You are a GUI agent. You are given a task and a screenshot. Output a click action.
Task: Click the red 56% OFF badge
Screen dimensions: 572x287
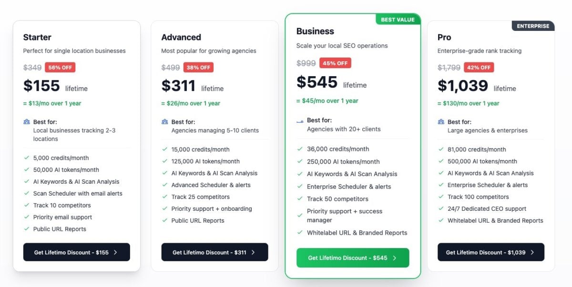(60, 68)
